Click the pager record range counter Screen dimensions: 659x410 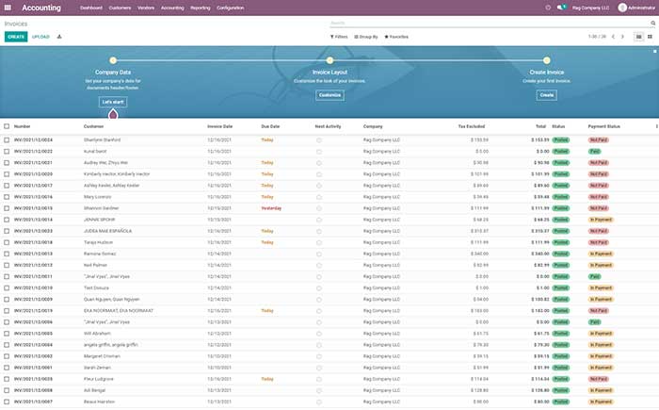point(597,37)
